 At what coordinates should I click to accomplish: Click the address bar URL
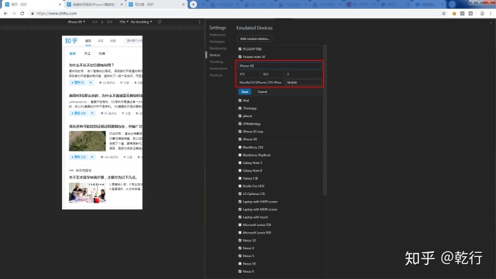[x=56, y=13]
